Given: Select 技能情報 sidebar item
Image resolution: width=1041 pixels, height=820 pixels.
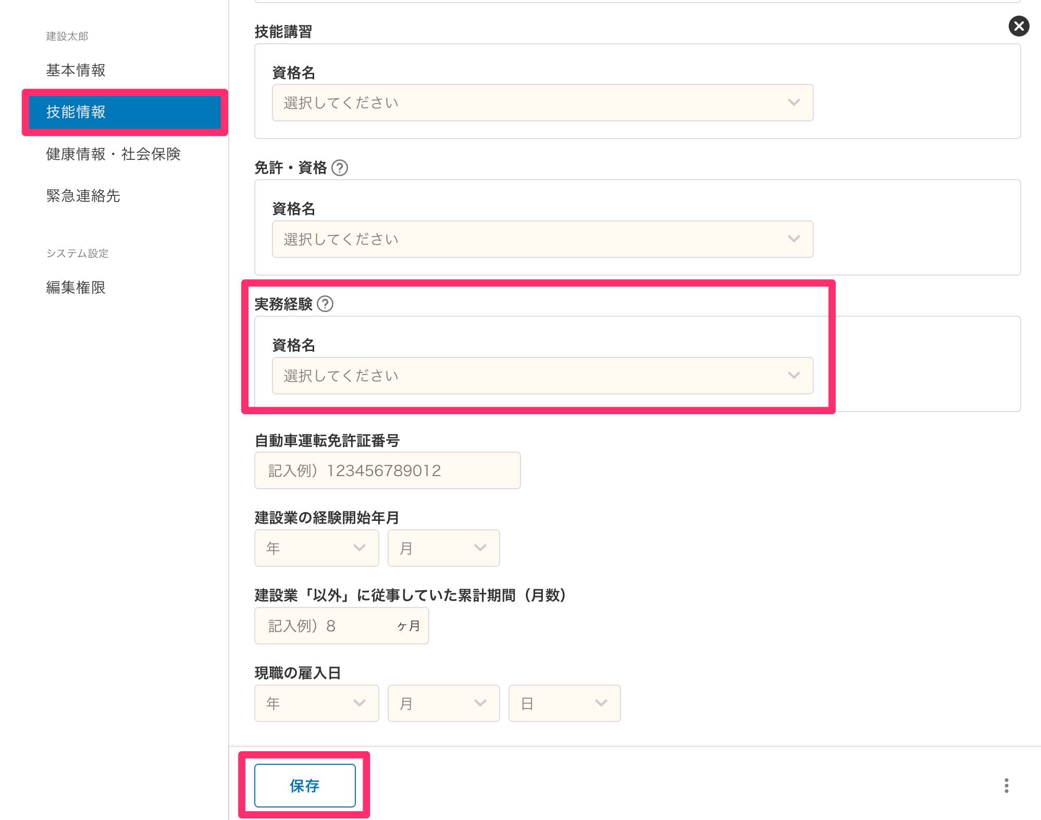Looking at the screenshot, I should pos(125,112).
